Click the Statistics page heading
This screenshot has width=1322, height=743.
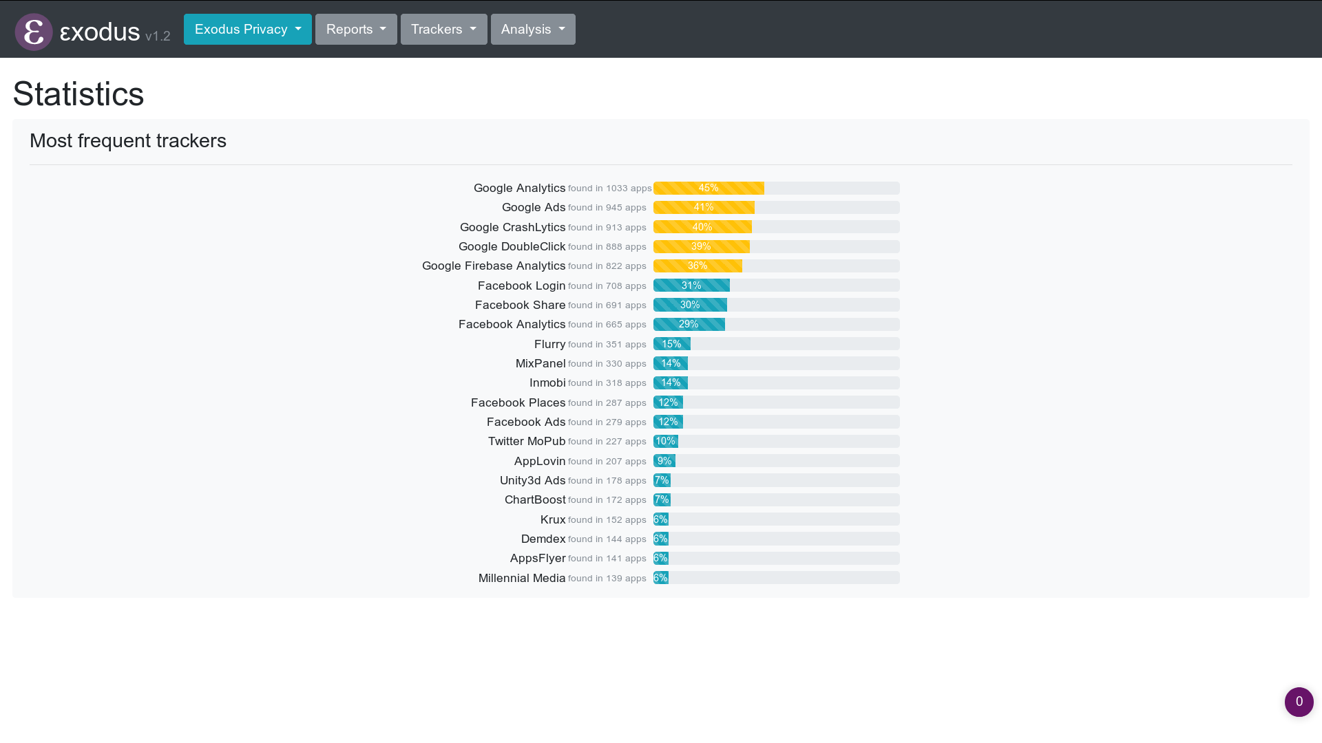click(x=78, y=94)
